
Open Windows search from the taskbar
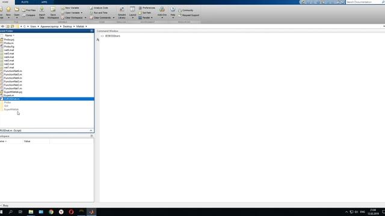(x=11, y=212)
